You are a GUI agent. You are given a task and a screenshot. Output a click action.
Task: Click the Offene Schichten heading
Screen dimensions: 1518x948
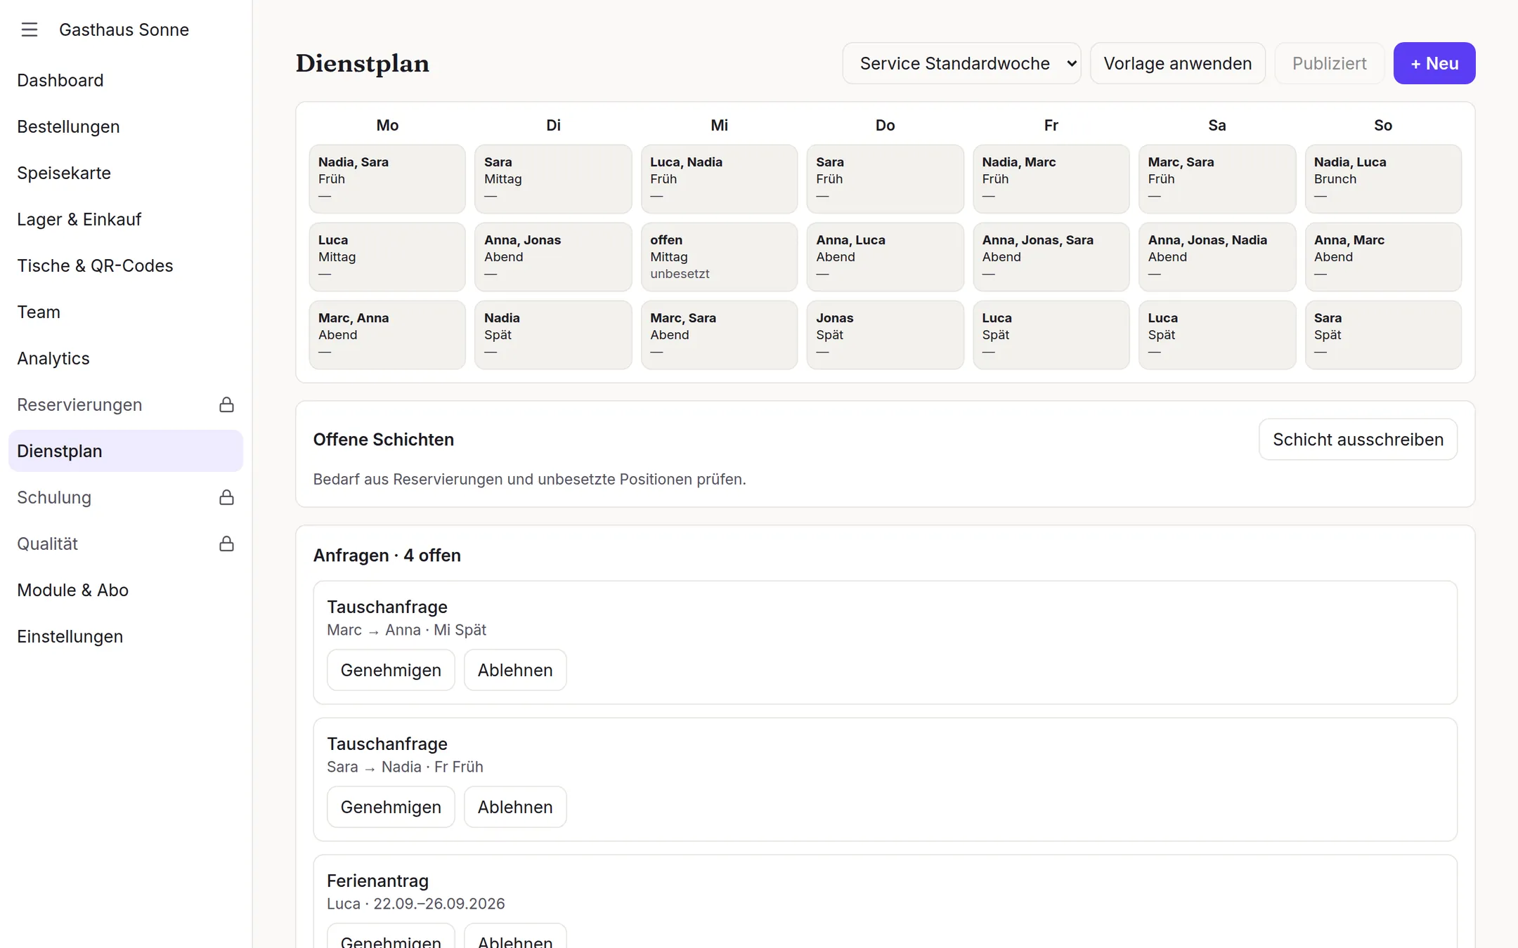pos(384,440)
